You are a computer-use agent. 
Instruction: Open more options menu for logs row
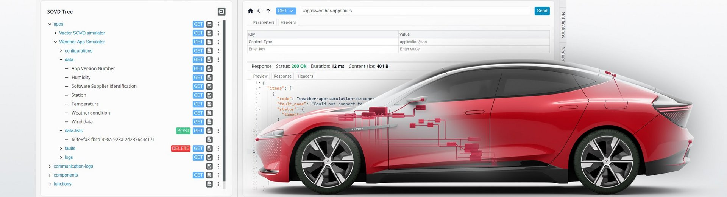tap(218, 157)
